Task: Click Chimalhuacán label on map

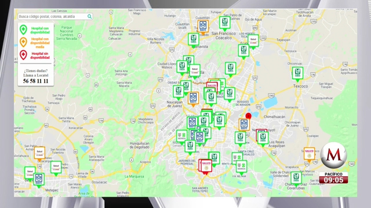Action: coord(274,117)
